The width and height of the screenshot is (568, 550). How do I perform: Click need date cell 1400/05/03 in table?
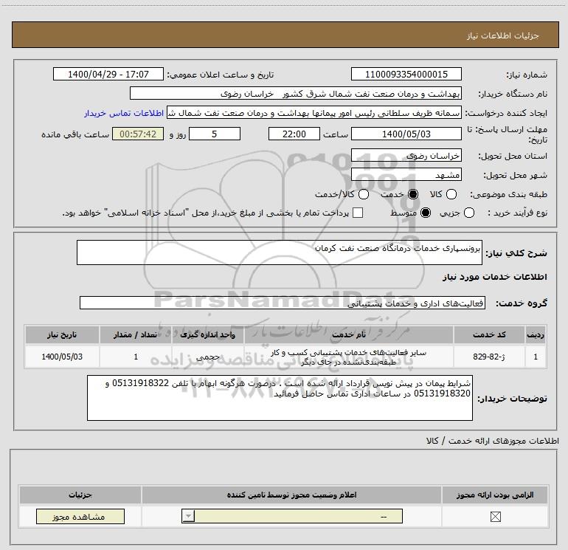(x=62, y=357)
